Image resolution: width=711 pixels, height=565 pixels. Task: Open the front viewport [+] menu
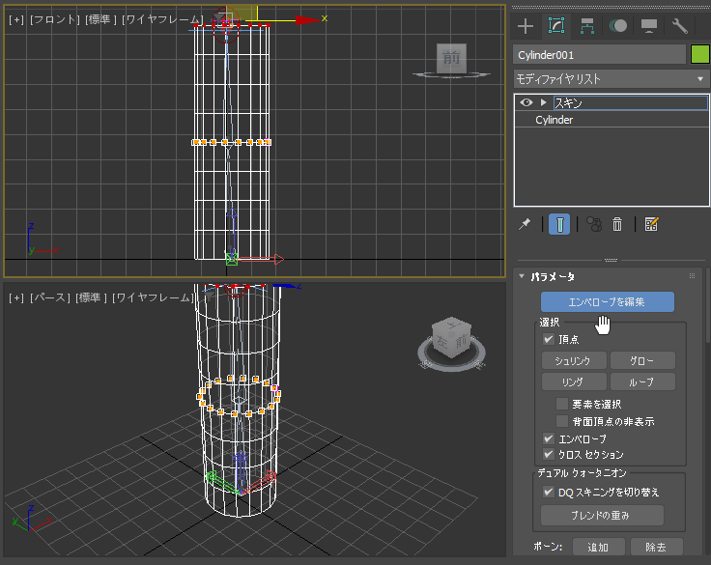16,19
